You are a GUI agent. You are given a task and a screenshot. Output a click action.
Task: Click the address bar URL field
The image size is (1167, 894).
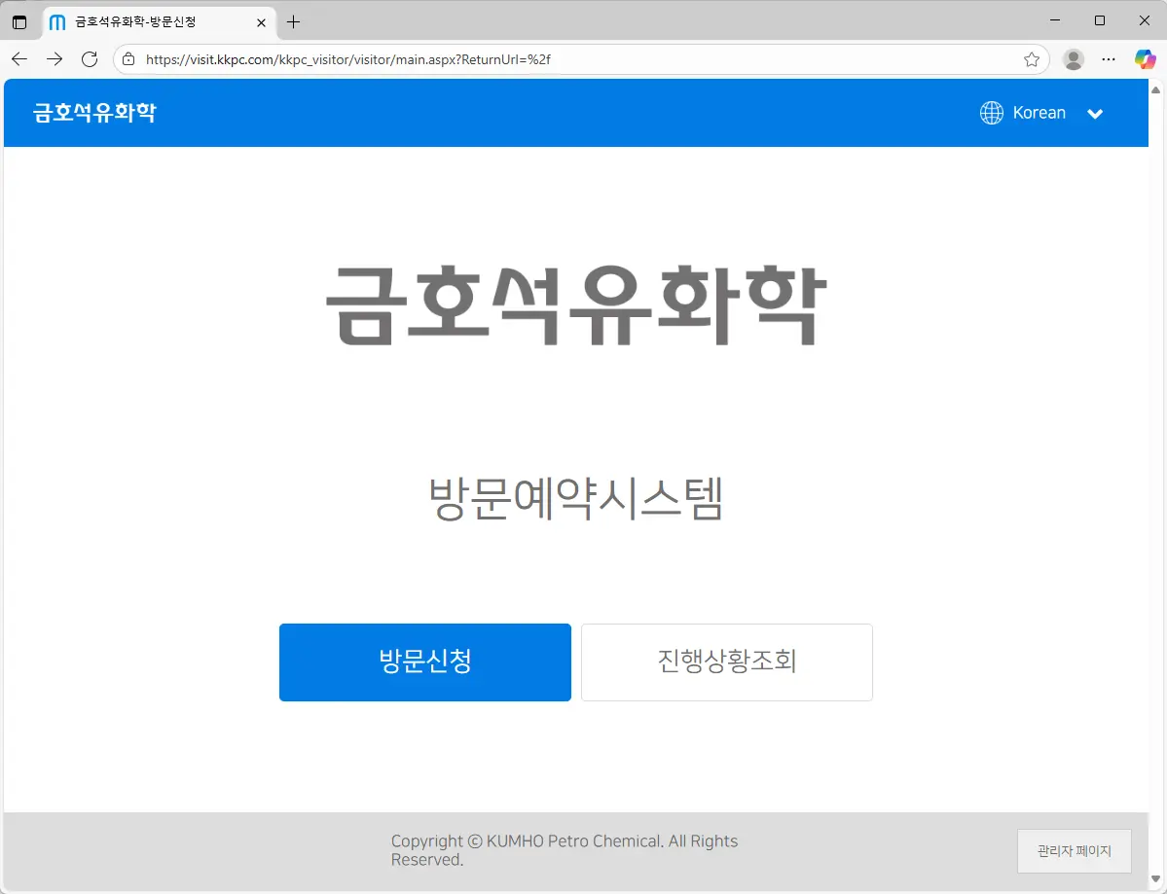(x=574, y=59)
